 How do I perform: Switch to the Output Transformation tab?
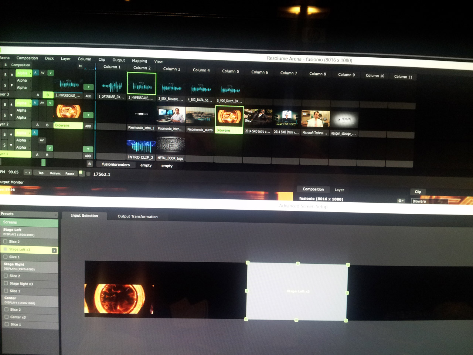[x=137, y=216]
